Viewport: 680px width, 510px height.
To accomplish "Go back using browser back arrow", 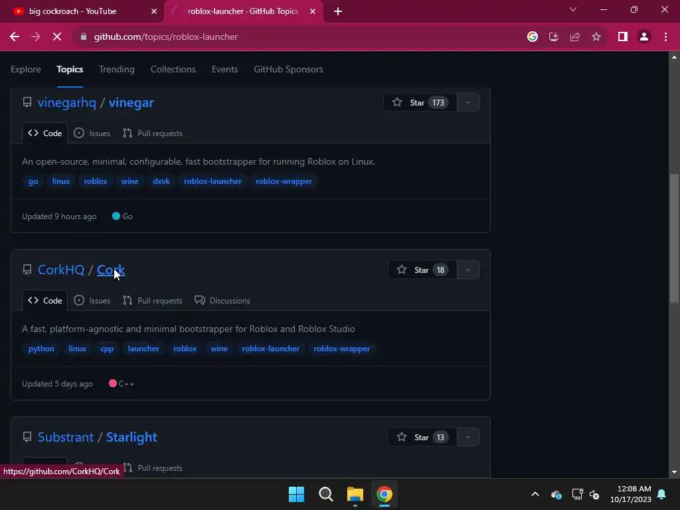I will (x=15, y=37).
